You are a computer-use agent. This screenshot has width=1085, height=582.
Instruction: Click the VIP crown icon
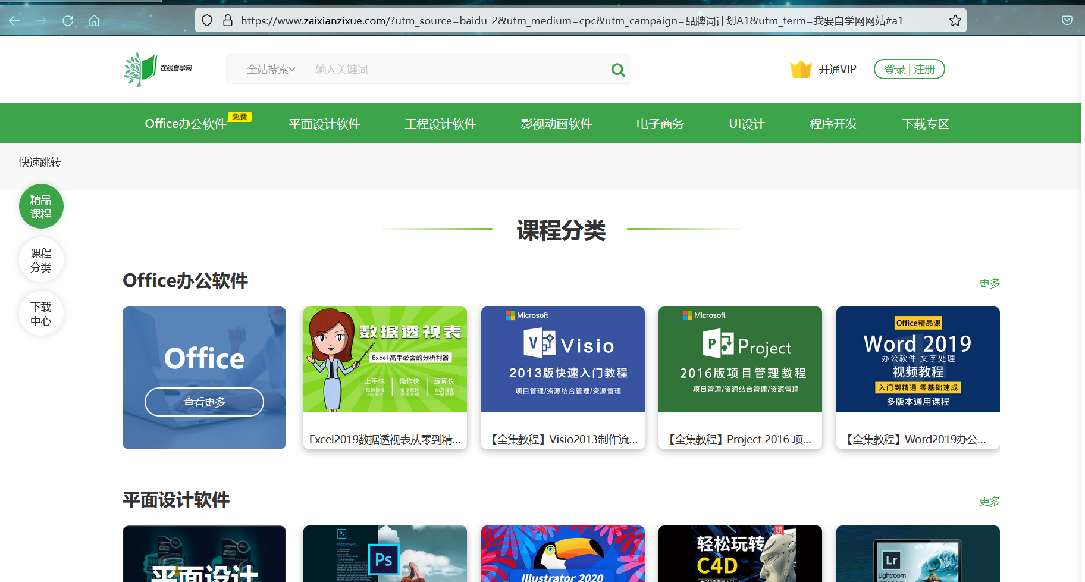[x=801, y=70]
